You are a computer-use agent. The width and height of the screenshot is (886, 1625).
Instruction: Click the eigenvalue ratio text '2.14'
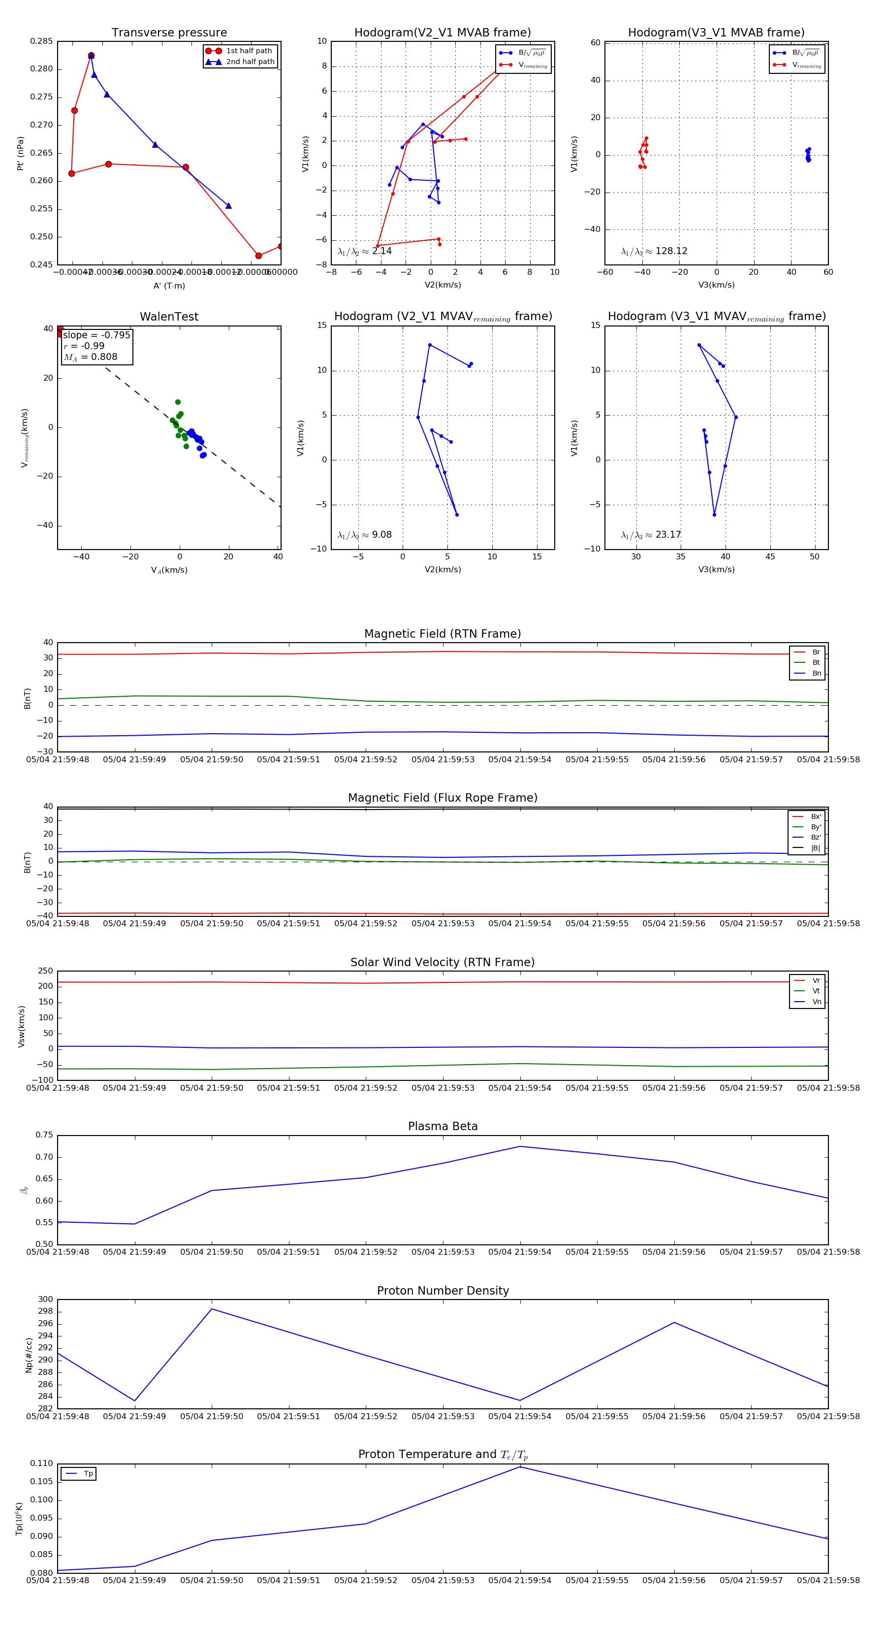pos(382,251)
